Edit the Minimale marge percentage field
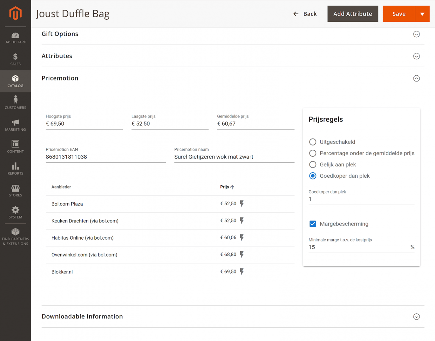 (347, 247)
